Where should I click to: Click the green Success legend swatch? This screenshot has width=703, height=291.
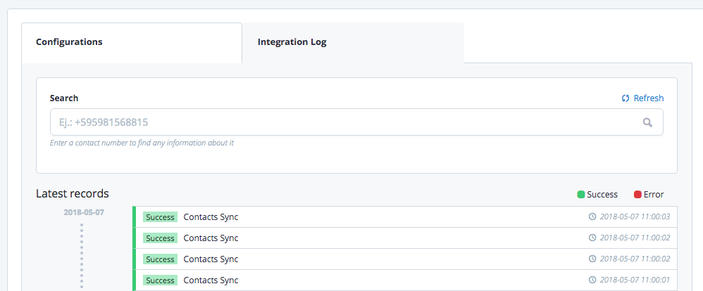tap(580, 195)
